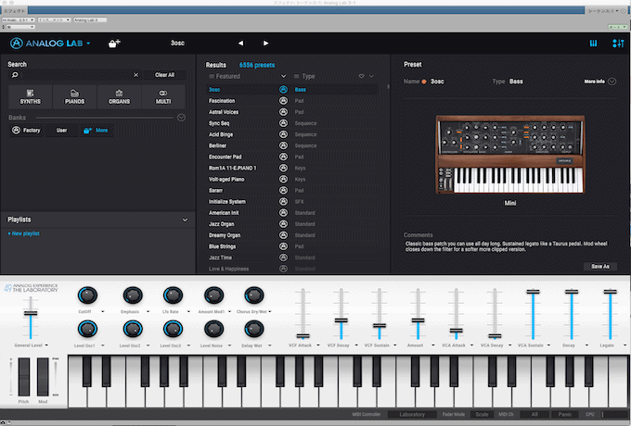Click the Mini synth thumbnail
The height and width of the screenshot is (426, 631).
[510, 155]
